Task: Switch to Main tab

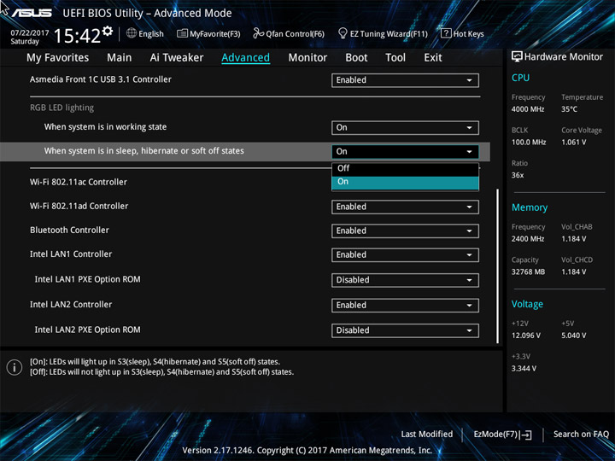Action: (120, 58)
